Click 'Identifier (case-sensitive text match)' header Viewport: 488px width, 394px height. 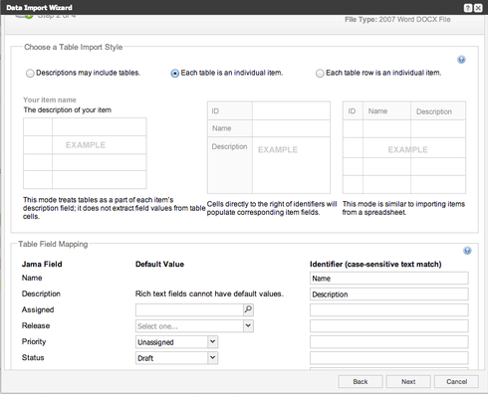point(375,265)
